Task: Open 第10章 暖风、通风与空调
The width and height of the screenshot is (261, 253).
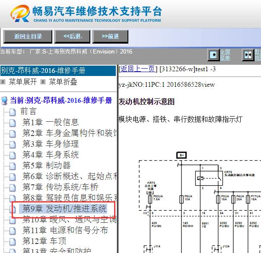Action: (x=70, y=220)
